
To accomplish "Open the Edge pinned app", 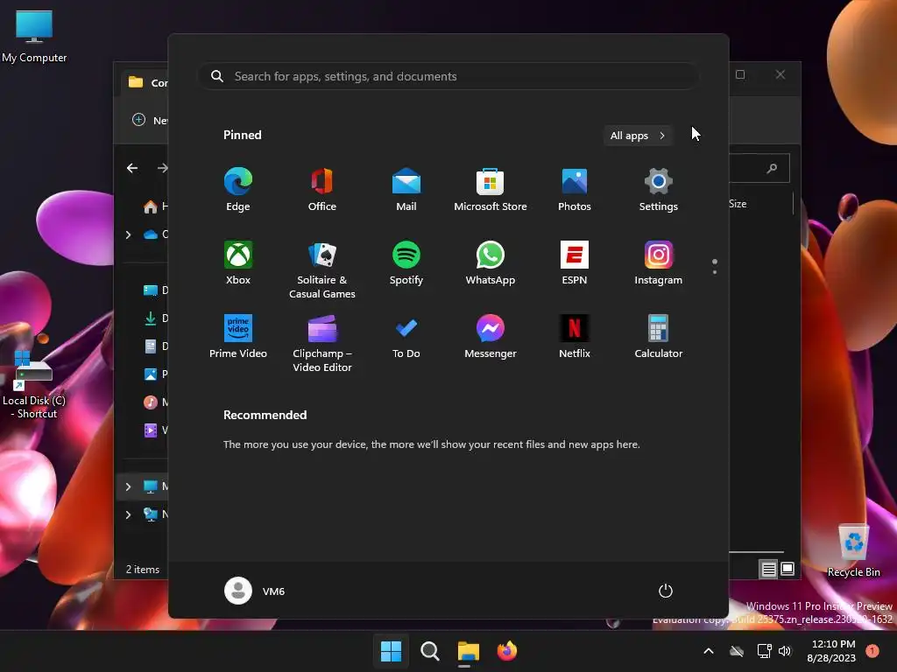I will (238, 190).
